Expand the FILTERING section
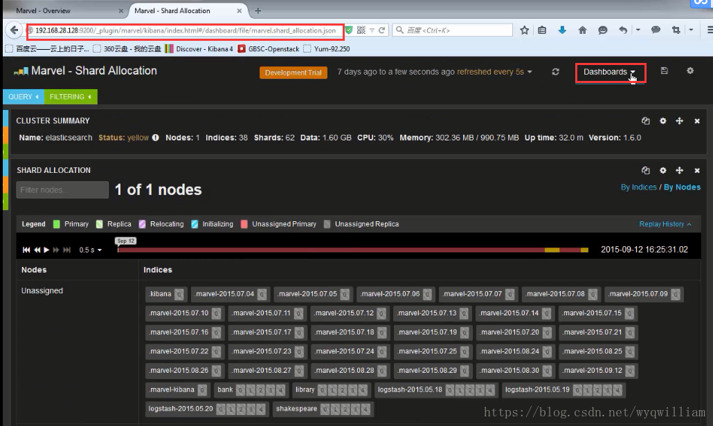 point(71,97)
